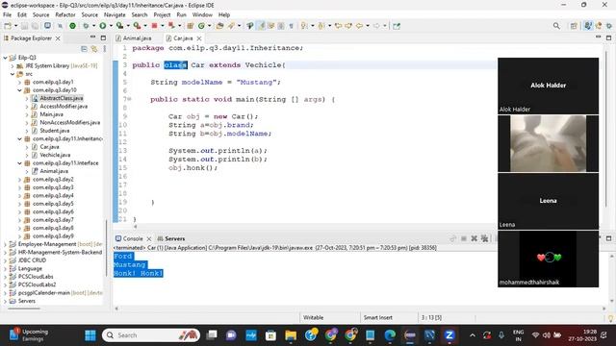Click the Open Type toolbar icon
The width and height of the screenshot is (616, 346).
(220, 26)
